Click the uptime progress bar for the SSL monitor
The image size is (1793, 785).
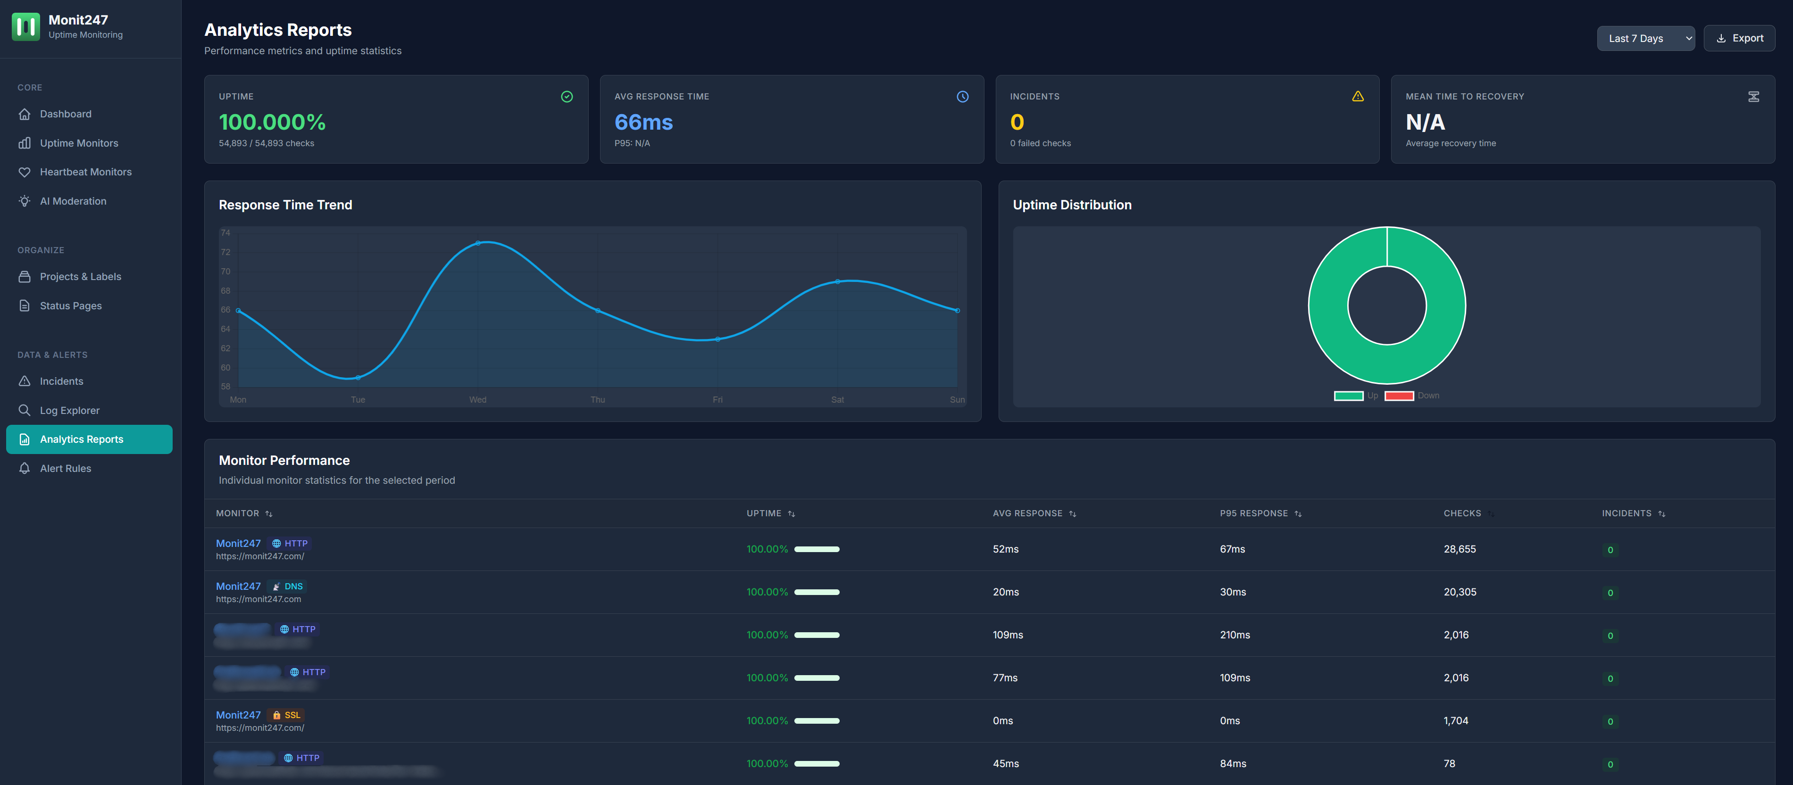click(817, 721)
